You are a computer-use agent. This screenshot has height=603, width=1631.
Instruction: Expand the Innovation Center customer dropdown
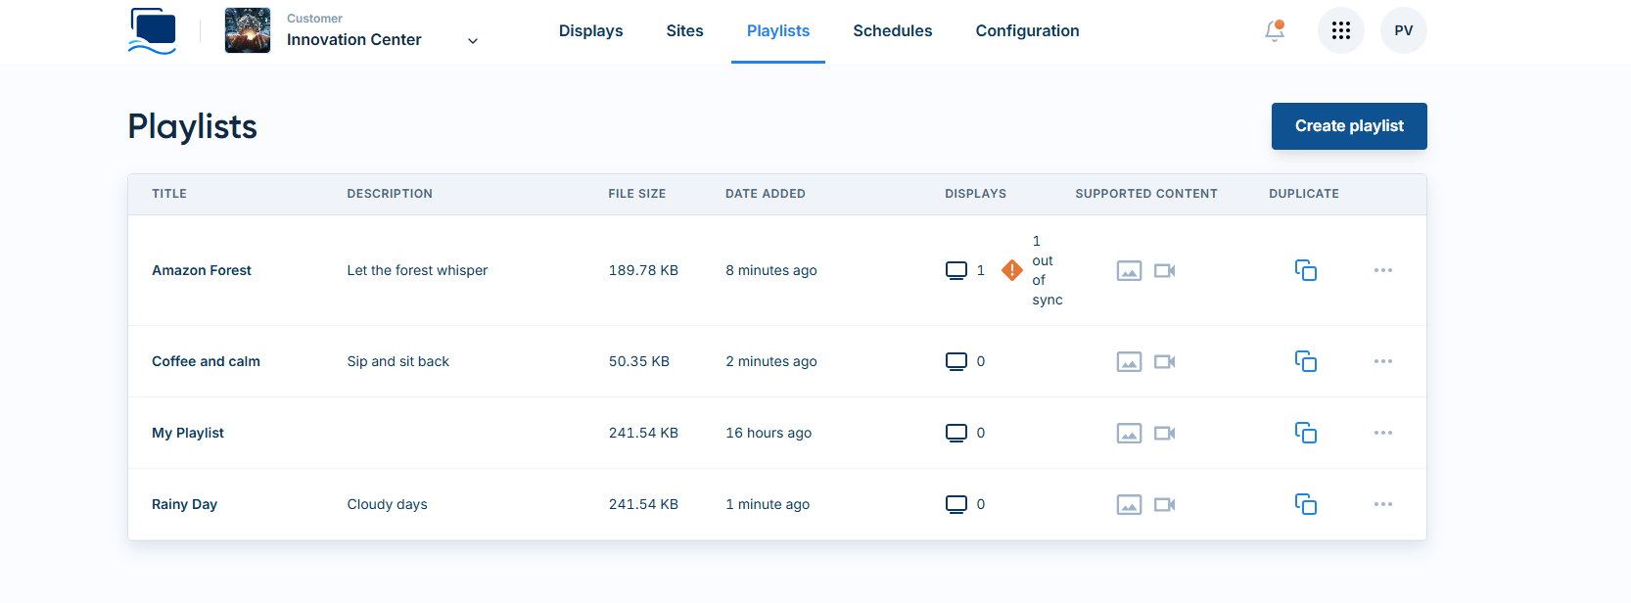click(473, 41)
